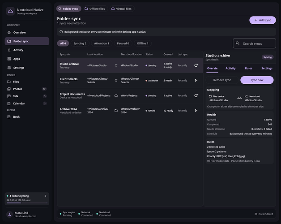Image resolution: width=281 pixels, height=224 pixels.
Task: Open Overview in the sidebar
Action: tap(27, 33)
